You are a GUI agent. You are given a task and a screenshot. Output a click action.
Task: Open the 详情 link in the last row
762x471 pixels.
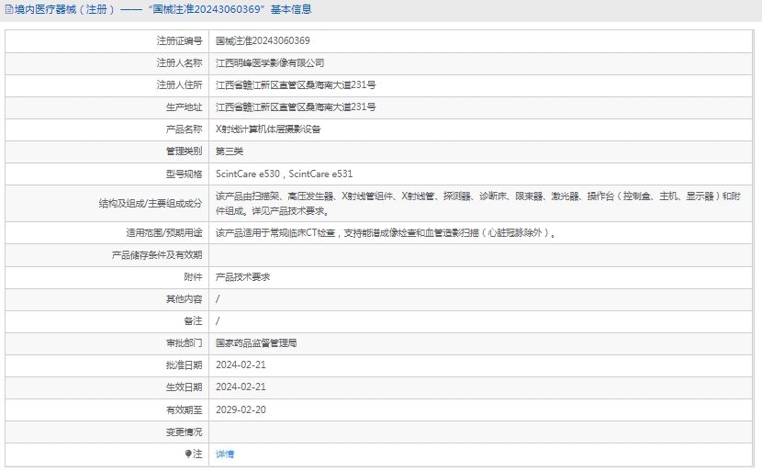[225, 454]
